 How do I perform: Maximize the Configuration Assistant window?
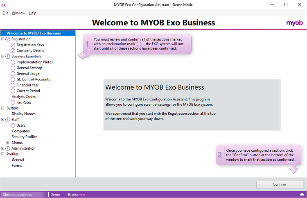click(x=286, y=5)
